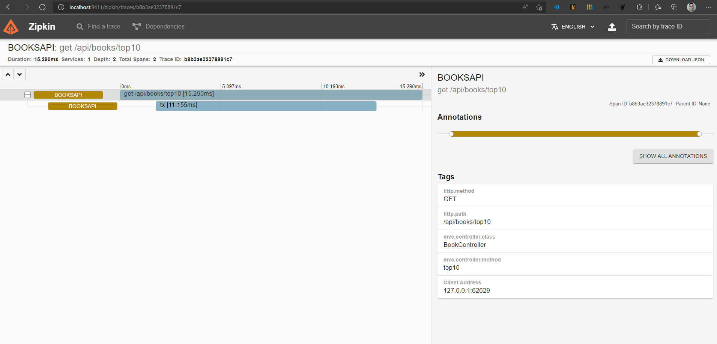Open the favorites list icon
Screen dimensions: 717x344
click(658, 7)
